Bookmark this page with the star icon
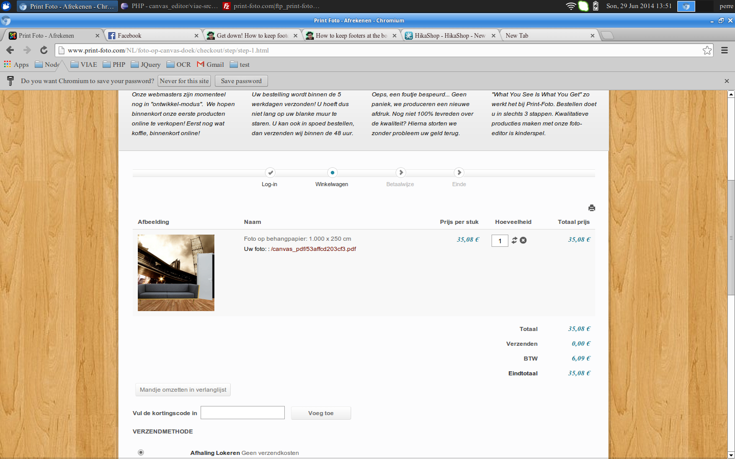 point(707,50)
